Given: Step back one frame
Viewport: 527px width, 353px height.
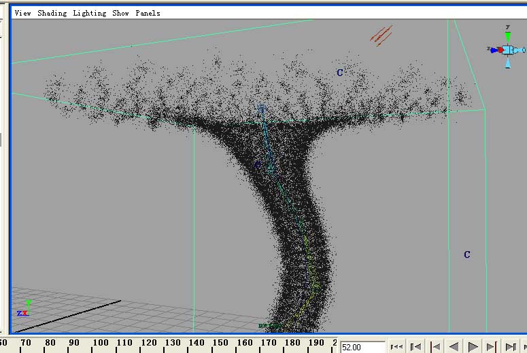Looking at the screenshot, I should (416, 347).
